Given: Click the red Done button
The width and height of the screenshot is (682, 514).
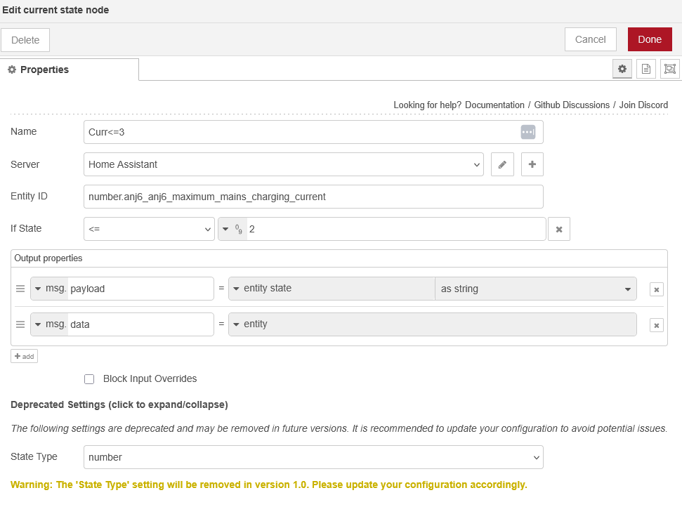Looking at the screenshot, I should (x=649, y=39).
